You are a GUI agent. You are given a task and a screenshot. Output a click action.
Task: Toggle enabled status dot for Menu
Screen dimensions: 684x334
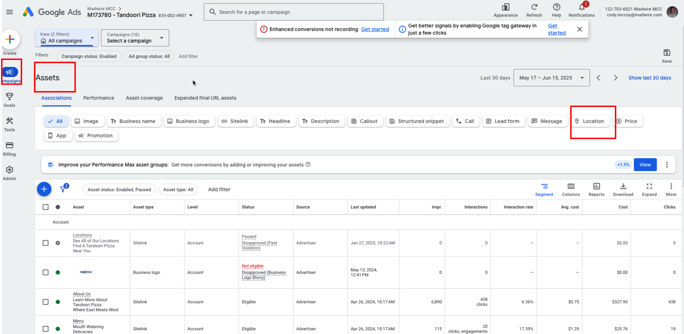pos(58,329)
